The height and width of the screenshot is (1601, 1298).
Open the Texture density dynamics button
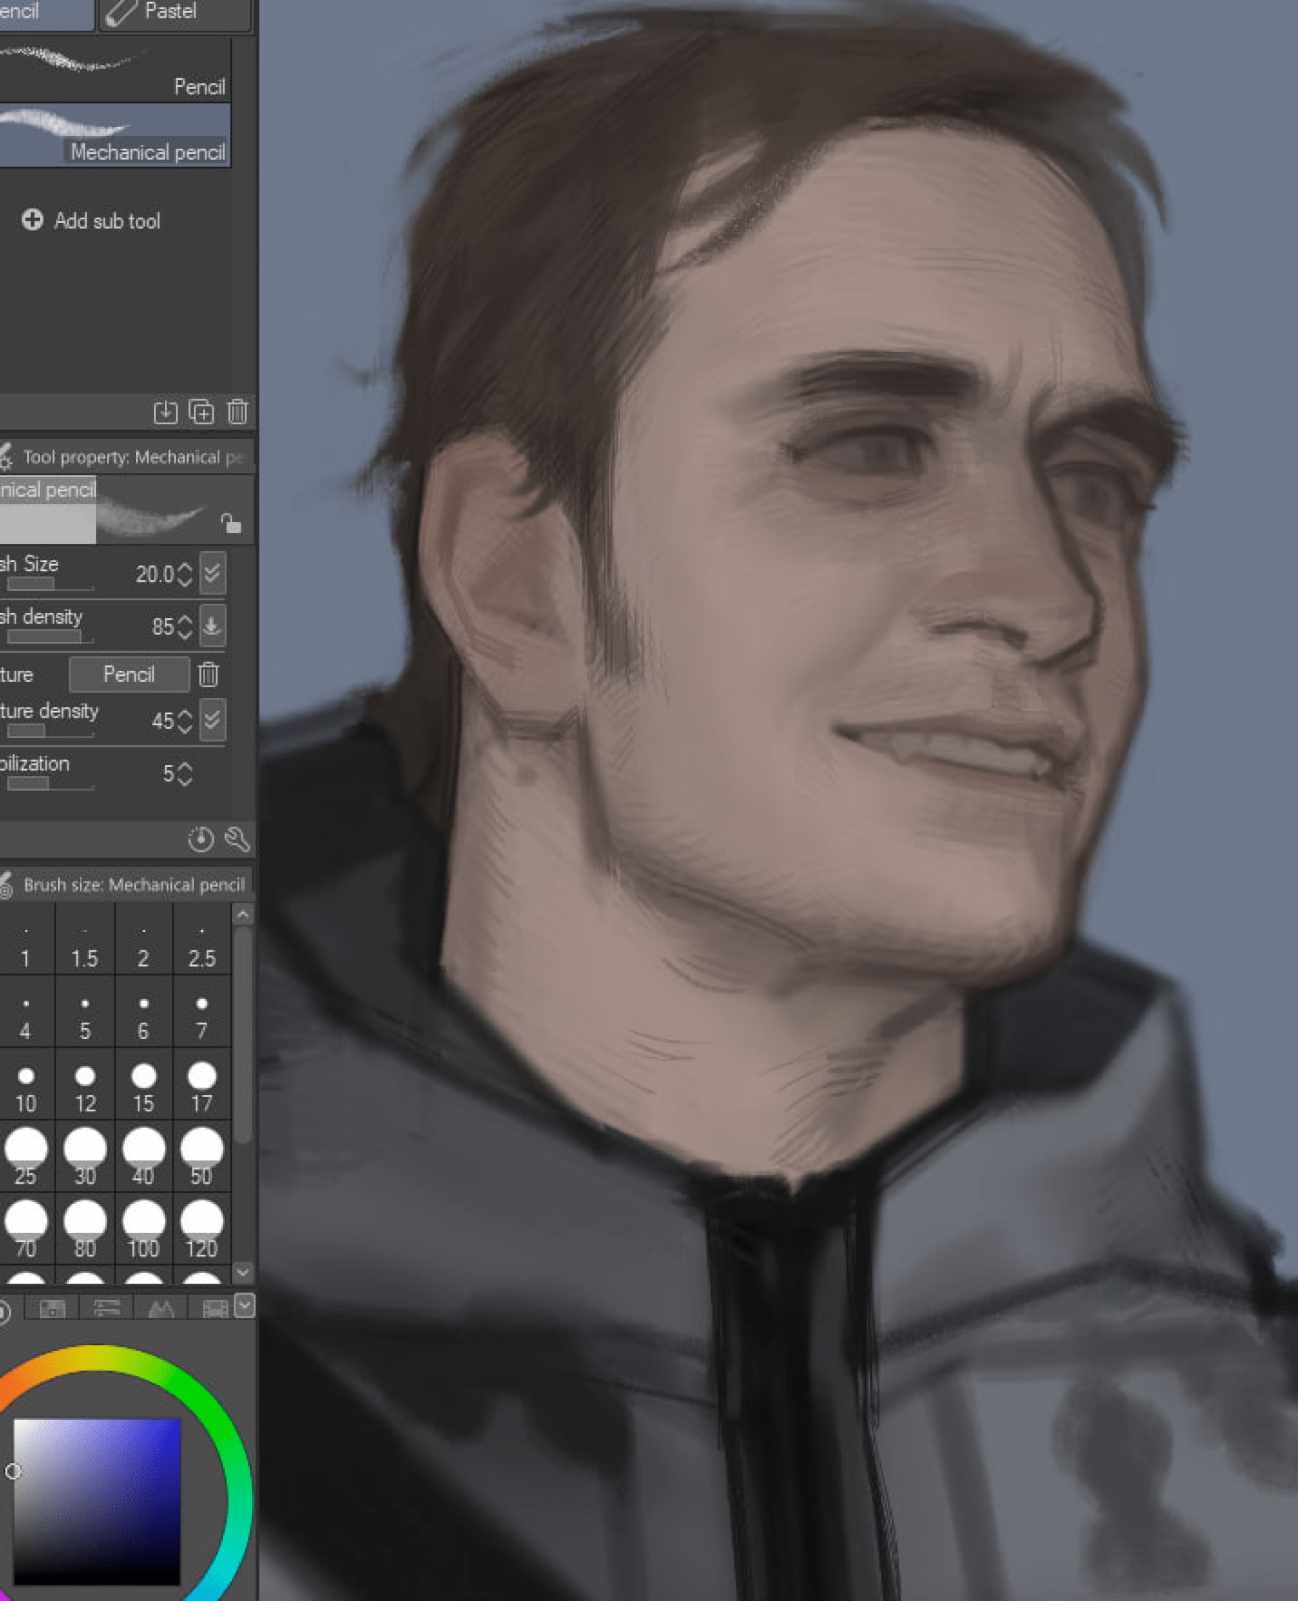(212, 720)
